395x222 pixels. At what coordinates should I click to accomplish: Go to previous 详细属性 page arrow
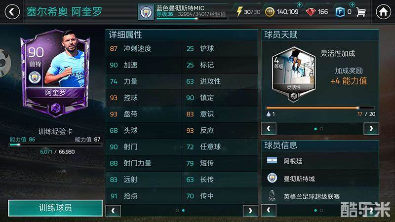point(113,211)
